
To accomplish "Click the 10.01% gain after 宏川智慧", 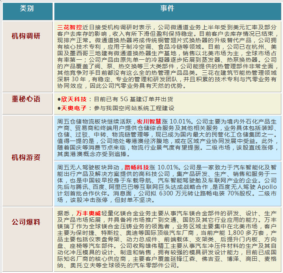I will (x=179, y=121).
